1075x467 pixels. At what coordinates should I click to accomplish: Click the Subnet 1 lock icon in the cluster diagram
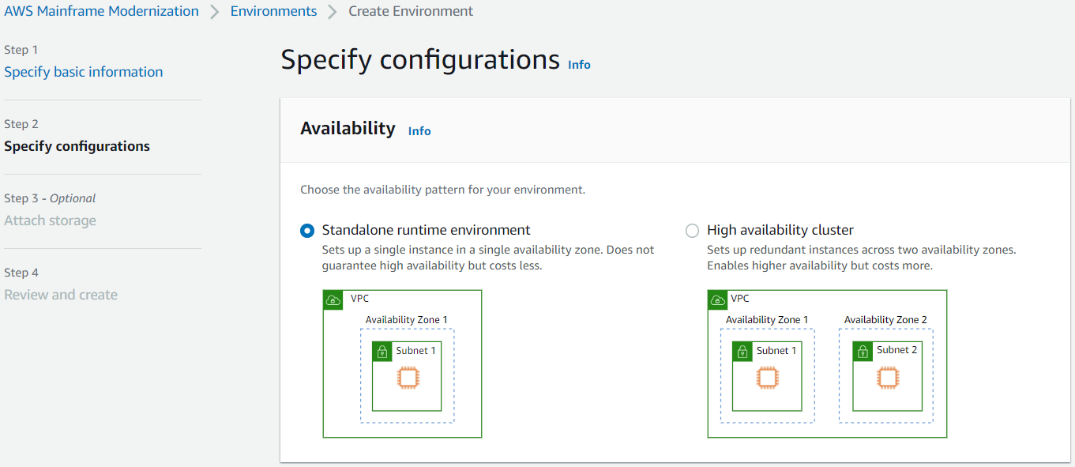click(742, 350)
